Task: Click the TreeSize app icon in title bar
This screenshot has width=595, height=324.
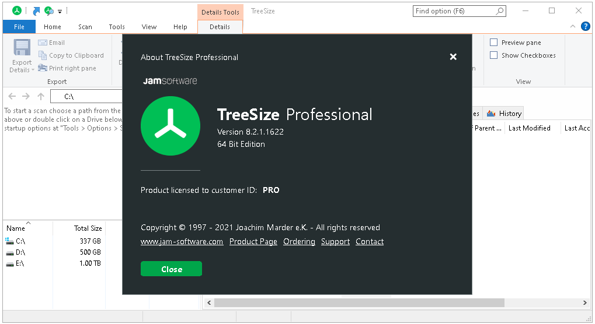Action: (17, 10)
